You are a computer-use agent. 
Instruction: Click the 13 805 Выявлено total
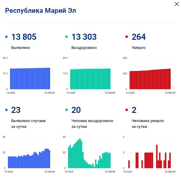[24, 37]
